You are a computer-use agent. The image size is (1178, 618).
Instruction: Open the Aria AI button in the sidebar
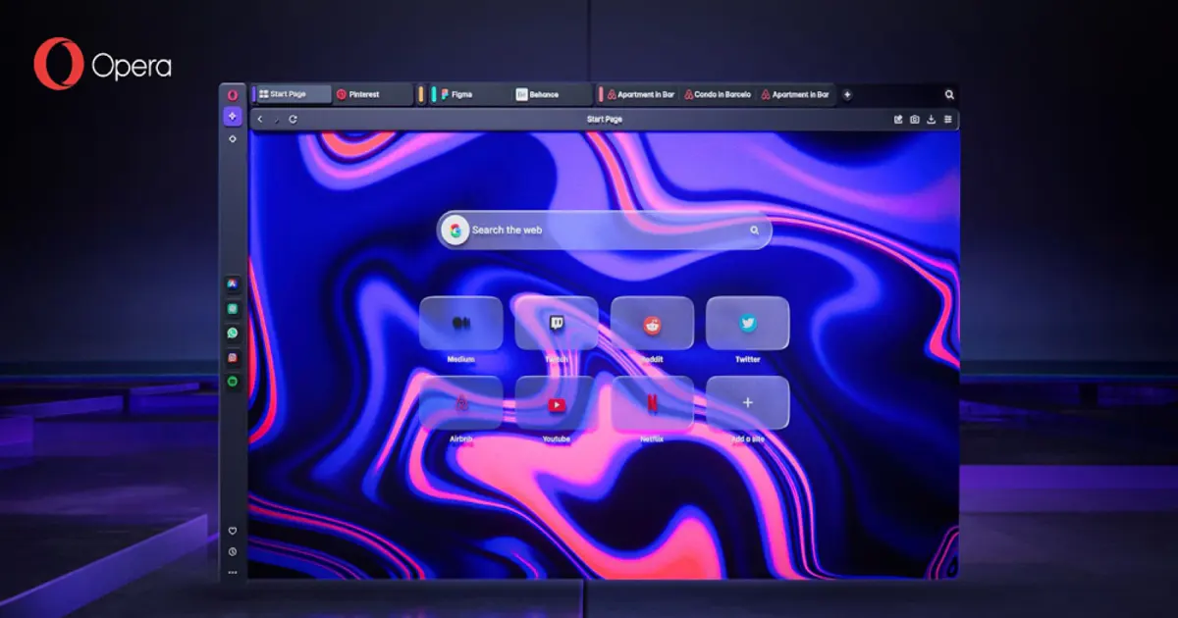click(233, 117)
